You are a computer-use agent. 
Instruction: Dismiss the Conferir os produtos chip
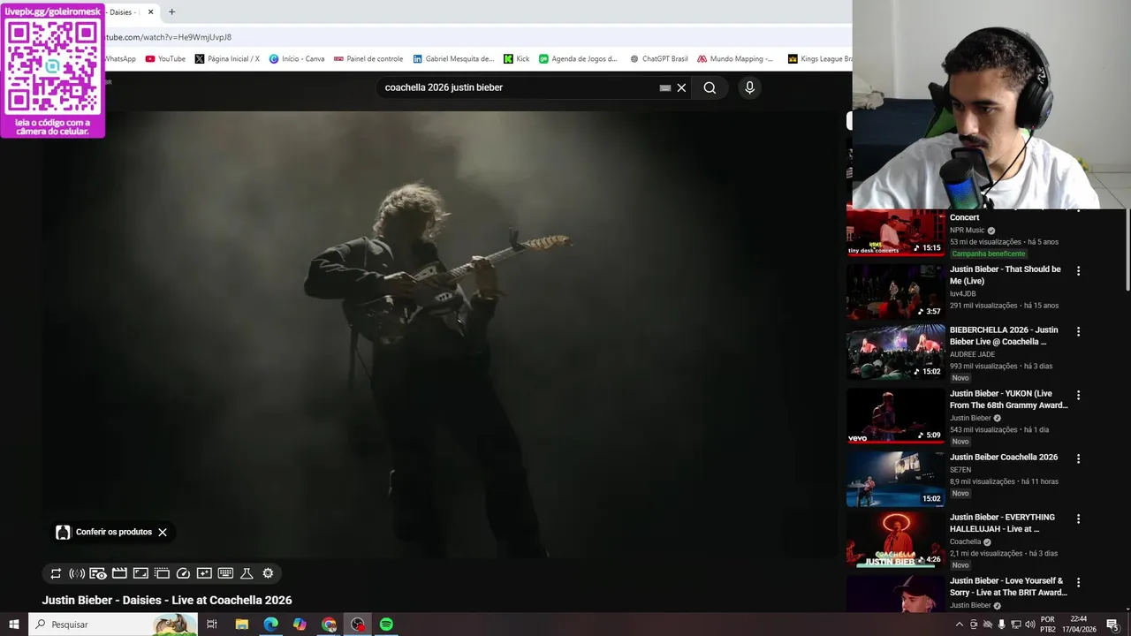point(163,532)
